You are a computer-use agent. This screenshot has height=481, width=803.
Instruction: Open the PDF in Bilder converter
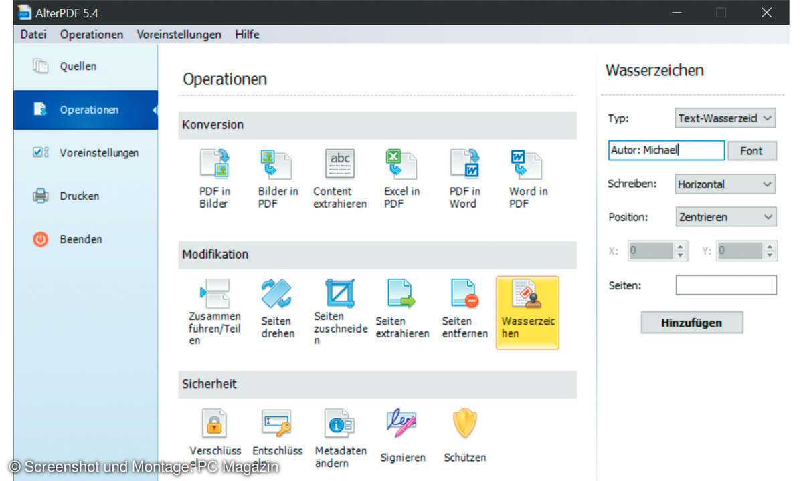(x=214, y=179)
